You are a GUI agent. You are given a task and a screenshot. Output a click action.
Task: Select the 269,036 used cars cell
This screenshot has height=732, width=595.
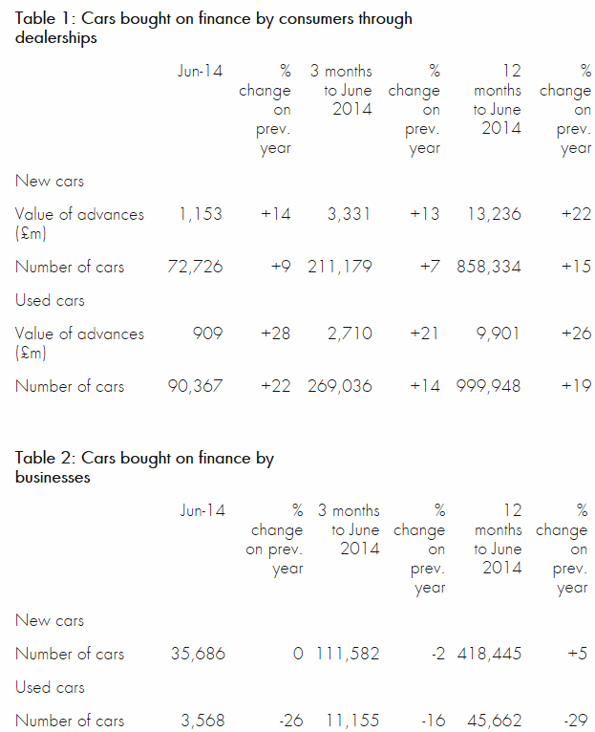pyautogui.click(x=340, y=386)
